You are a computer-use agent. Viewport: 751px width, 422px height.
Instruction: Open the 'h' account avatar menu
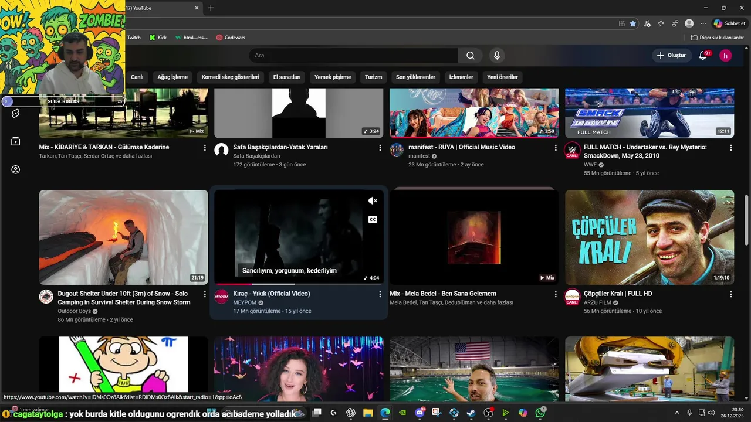tap(726, 55)
